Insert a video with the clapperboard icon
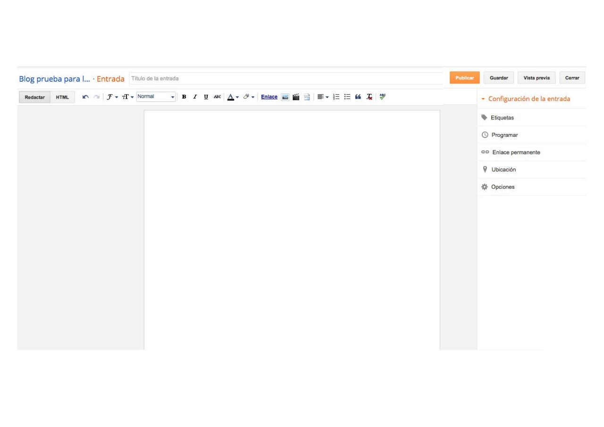The height and width of the screenshot is (427, 604). coord(296,97)
